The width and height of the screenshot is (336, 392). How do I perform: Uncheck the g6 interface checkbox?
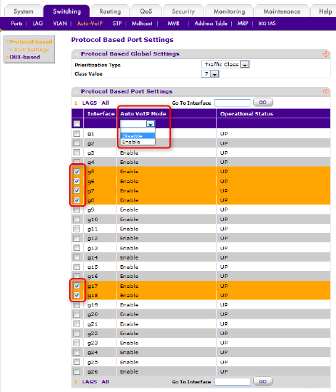click(x=77, y=181)
